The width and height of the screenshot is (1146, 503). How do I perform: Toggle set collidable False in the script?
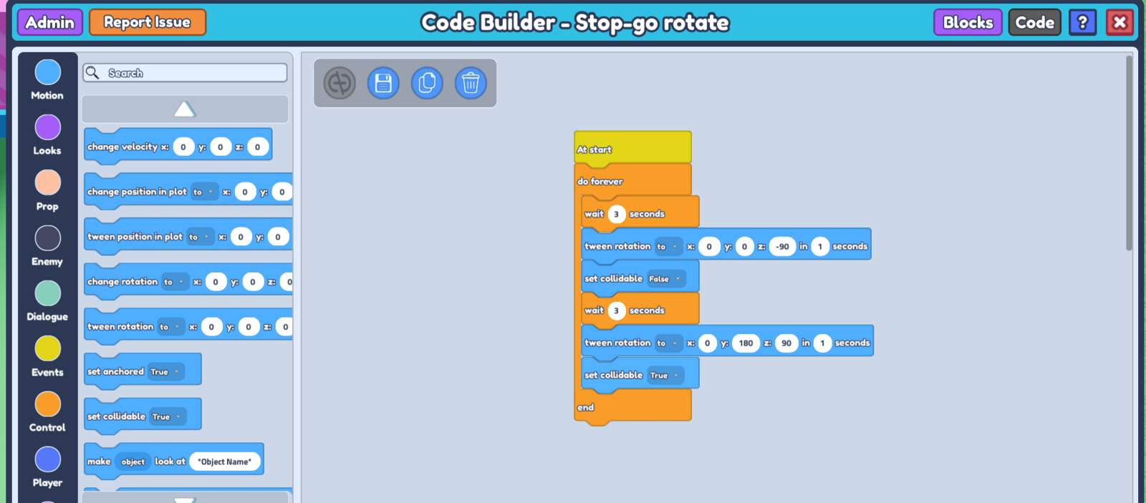(x=665, y=279)
